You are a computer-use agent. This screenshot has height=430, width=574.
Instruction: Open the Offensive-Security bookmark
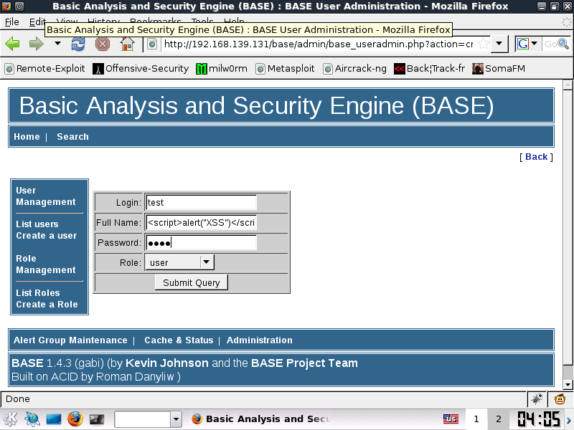coord(141,68)
